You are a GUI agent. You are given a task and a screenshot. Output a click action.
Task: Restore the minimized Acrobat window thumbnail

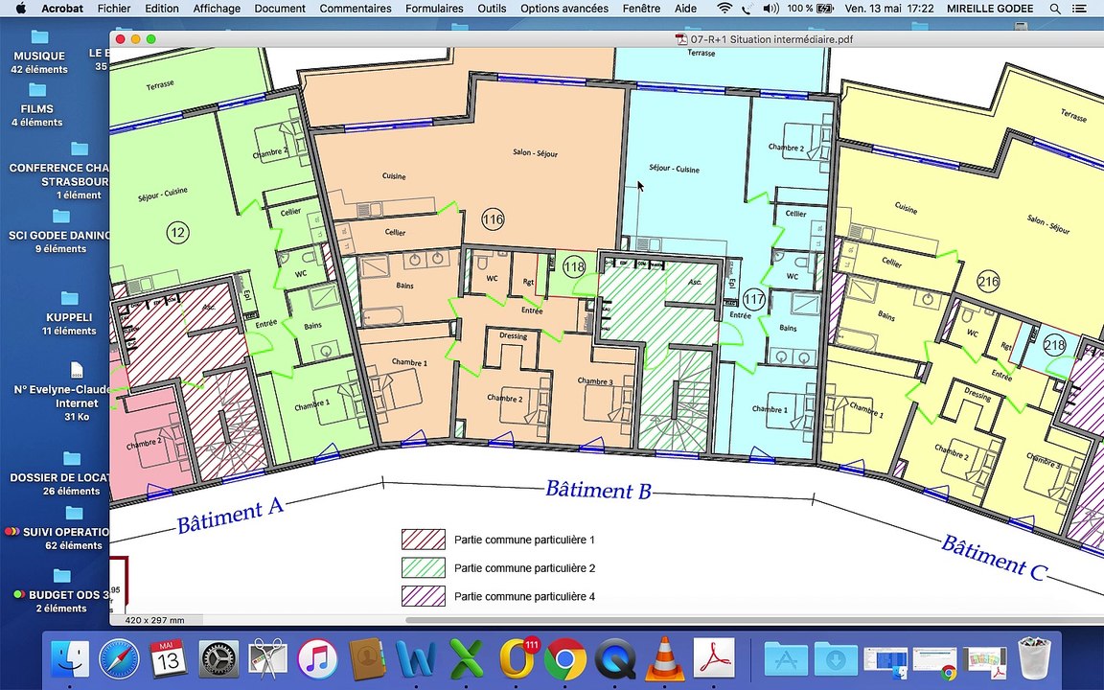[985, 663]
